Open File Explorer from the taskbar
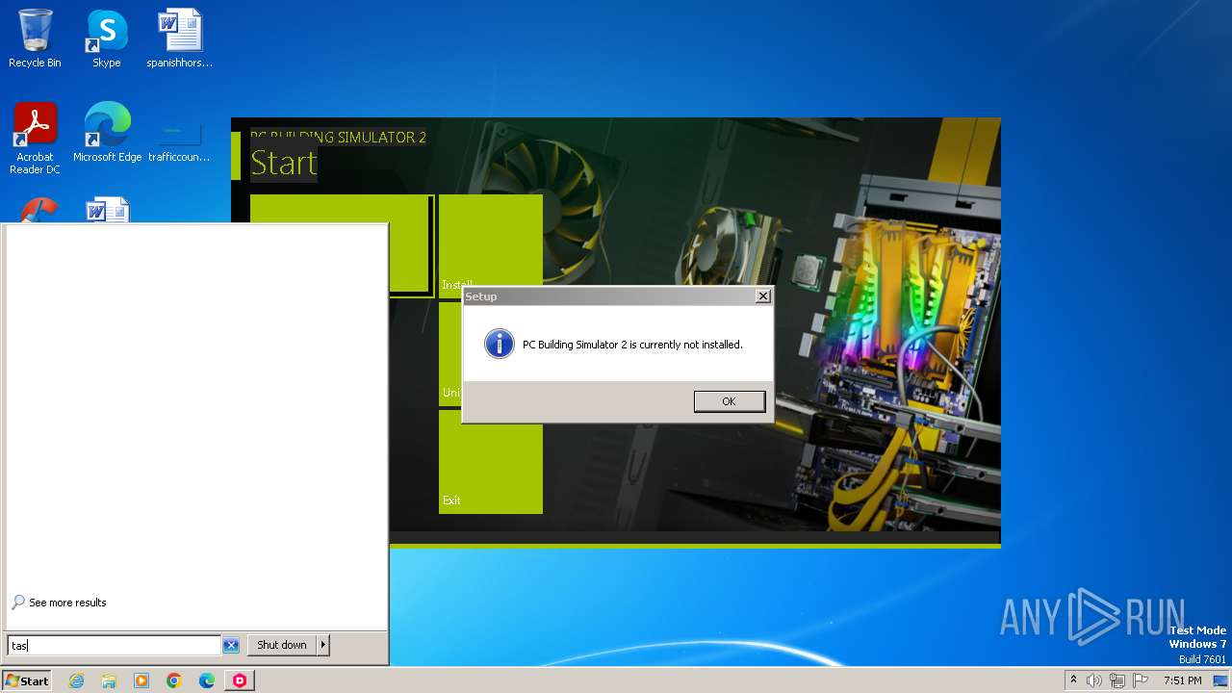This screenshot has width=1232, height=693. pyautogui.click(x=109, y=680)
